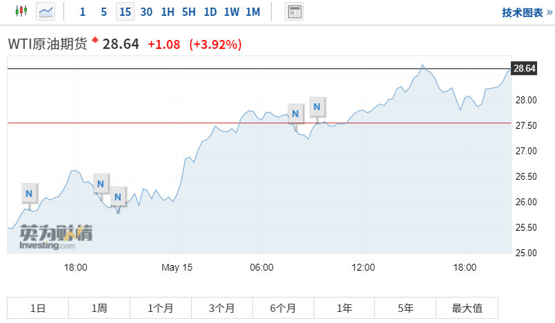Screen dimensions: 555x323
Task: Click the 英为财情 Investing.com logo
Action: (x=56, y=237)
